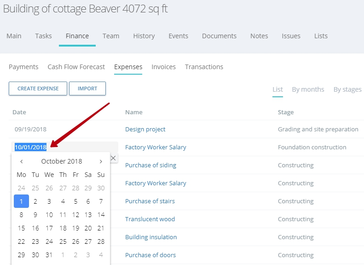Close the date picker with X icon

(x=113, y=158)
